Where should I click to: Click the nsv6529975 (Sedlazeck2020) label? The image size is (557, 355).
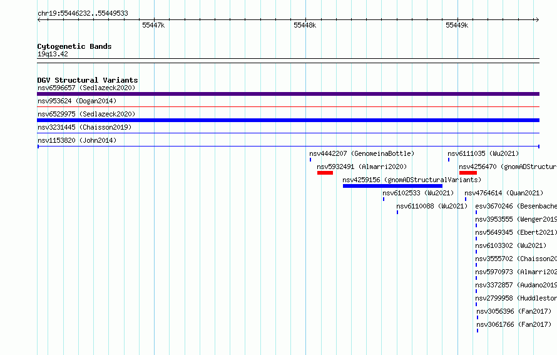86,114
